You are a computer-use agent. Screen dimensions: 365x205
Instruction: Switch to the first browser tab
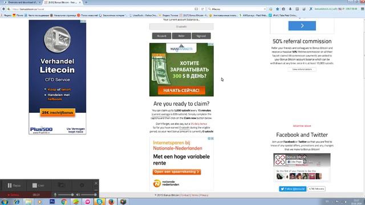22,2
